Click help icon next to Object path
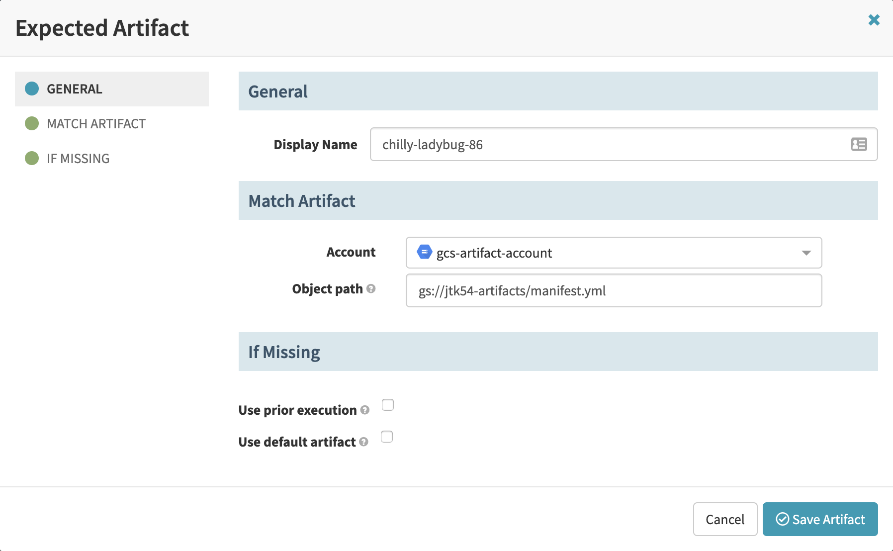Viewport: 893px width, 551px height. 371,288
